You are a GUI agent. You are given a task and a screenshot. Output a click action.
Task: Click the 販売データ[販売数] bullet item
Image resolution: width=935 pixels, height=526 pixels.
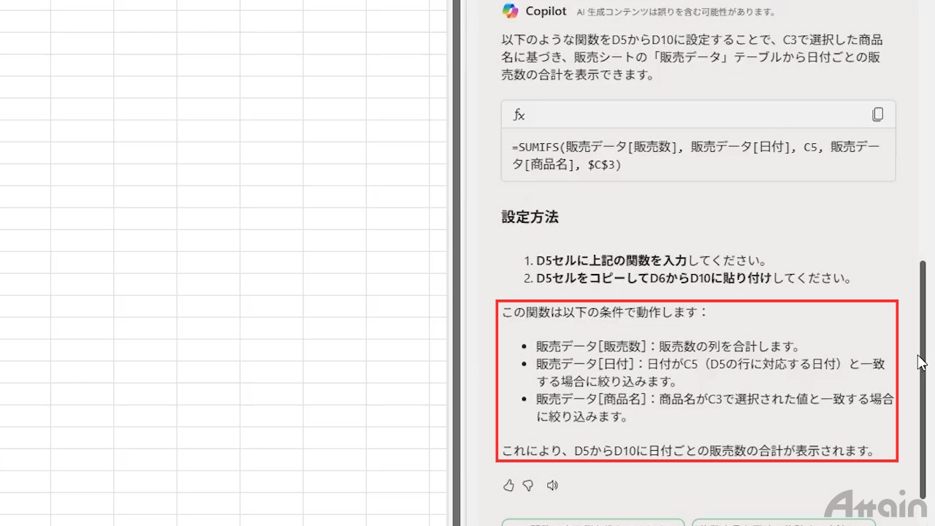pyautogui.click(x=668, y=346)
